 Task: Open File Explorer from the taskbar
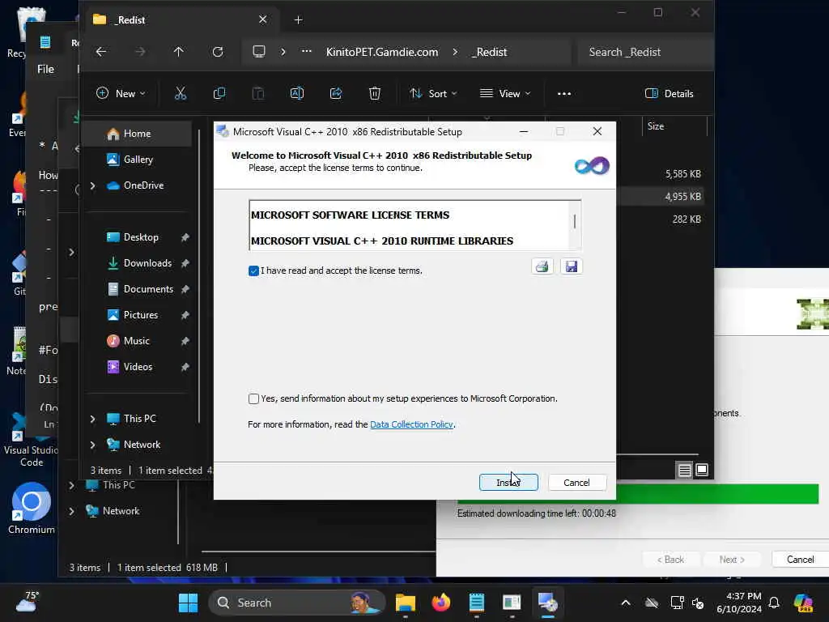click(406, 603)
